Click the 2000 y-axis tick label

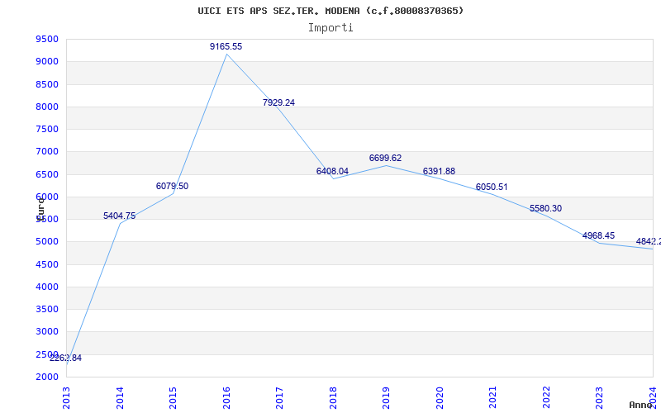[47, 377]
